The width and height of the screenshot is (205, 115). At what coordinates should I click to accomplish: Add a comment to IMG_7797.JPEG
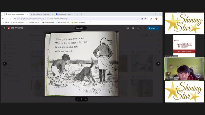128,28
